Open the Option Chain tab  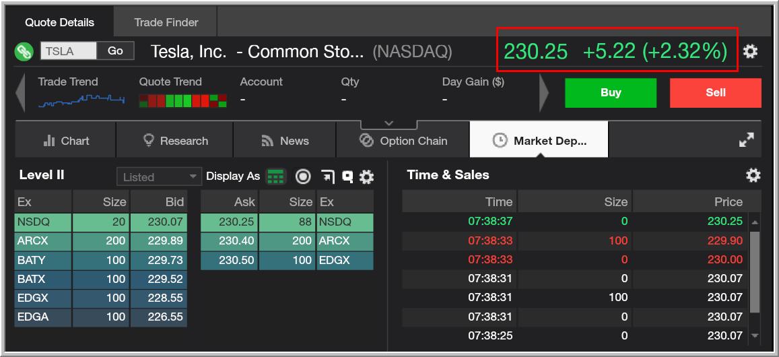click(x=403, y=141)
